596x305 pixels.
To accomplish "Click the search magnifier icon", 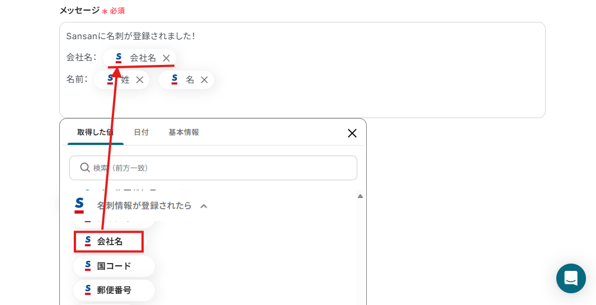I will (85, 168).
